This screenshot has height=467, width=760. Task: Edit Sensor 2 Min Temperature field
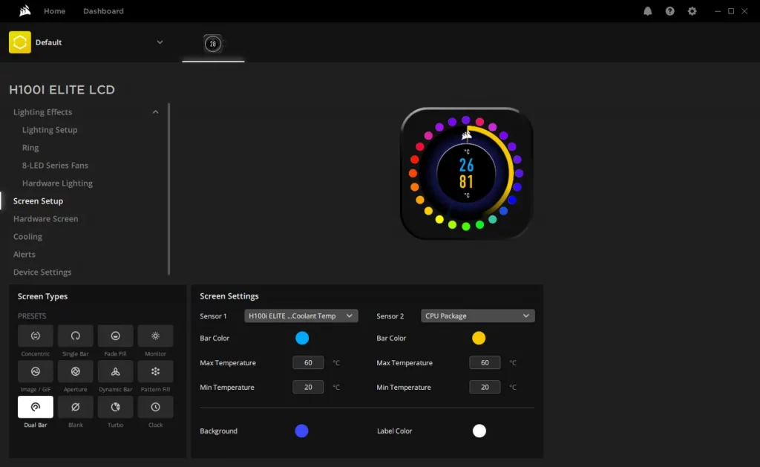click(x=485, y=387)
